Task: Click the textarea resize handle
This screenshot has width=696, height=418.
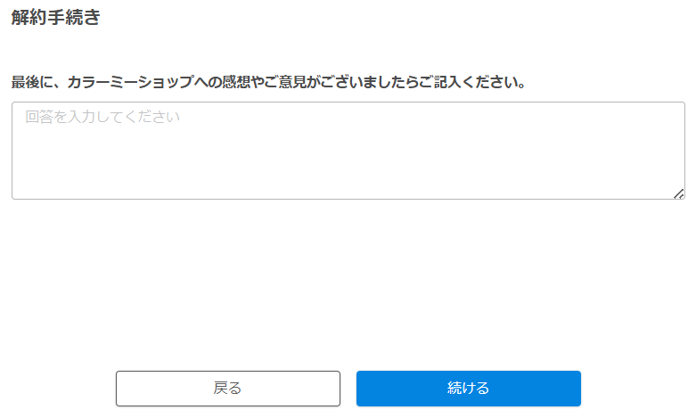Action: point(679,193)
